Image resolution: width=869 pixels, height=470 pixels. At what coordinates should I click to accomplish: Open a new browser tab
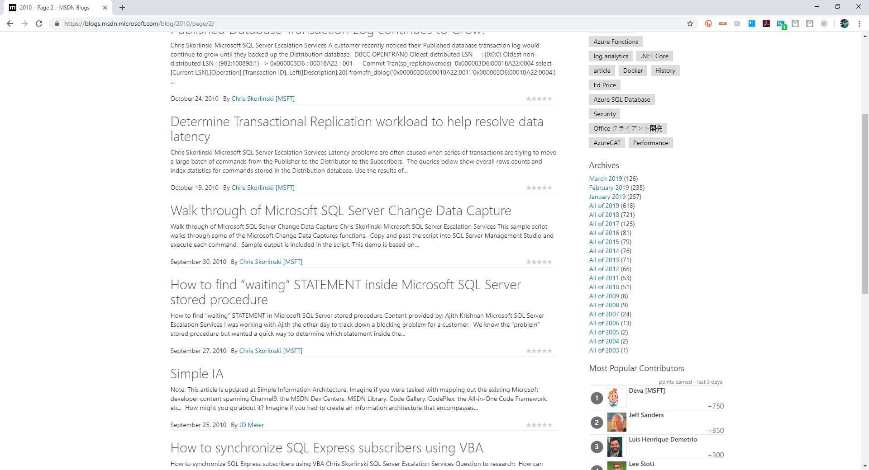122,7
